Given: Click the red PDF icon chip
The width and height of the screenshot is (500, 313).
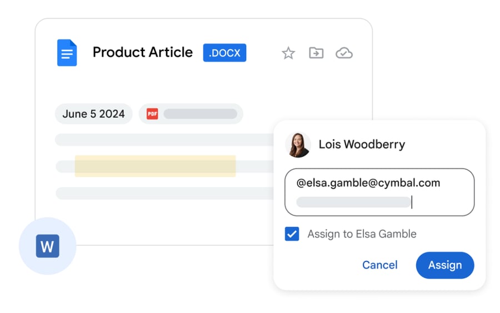Looking at the screenshot, I should coord(152,114).
